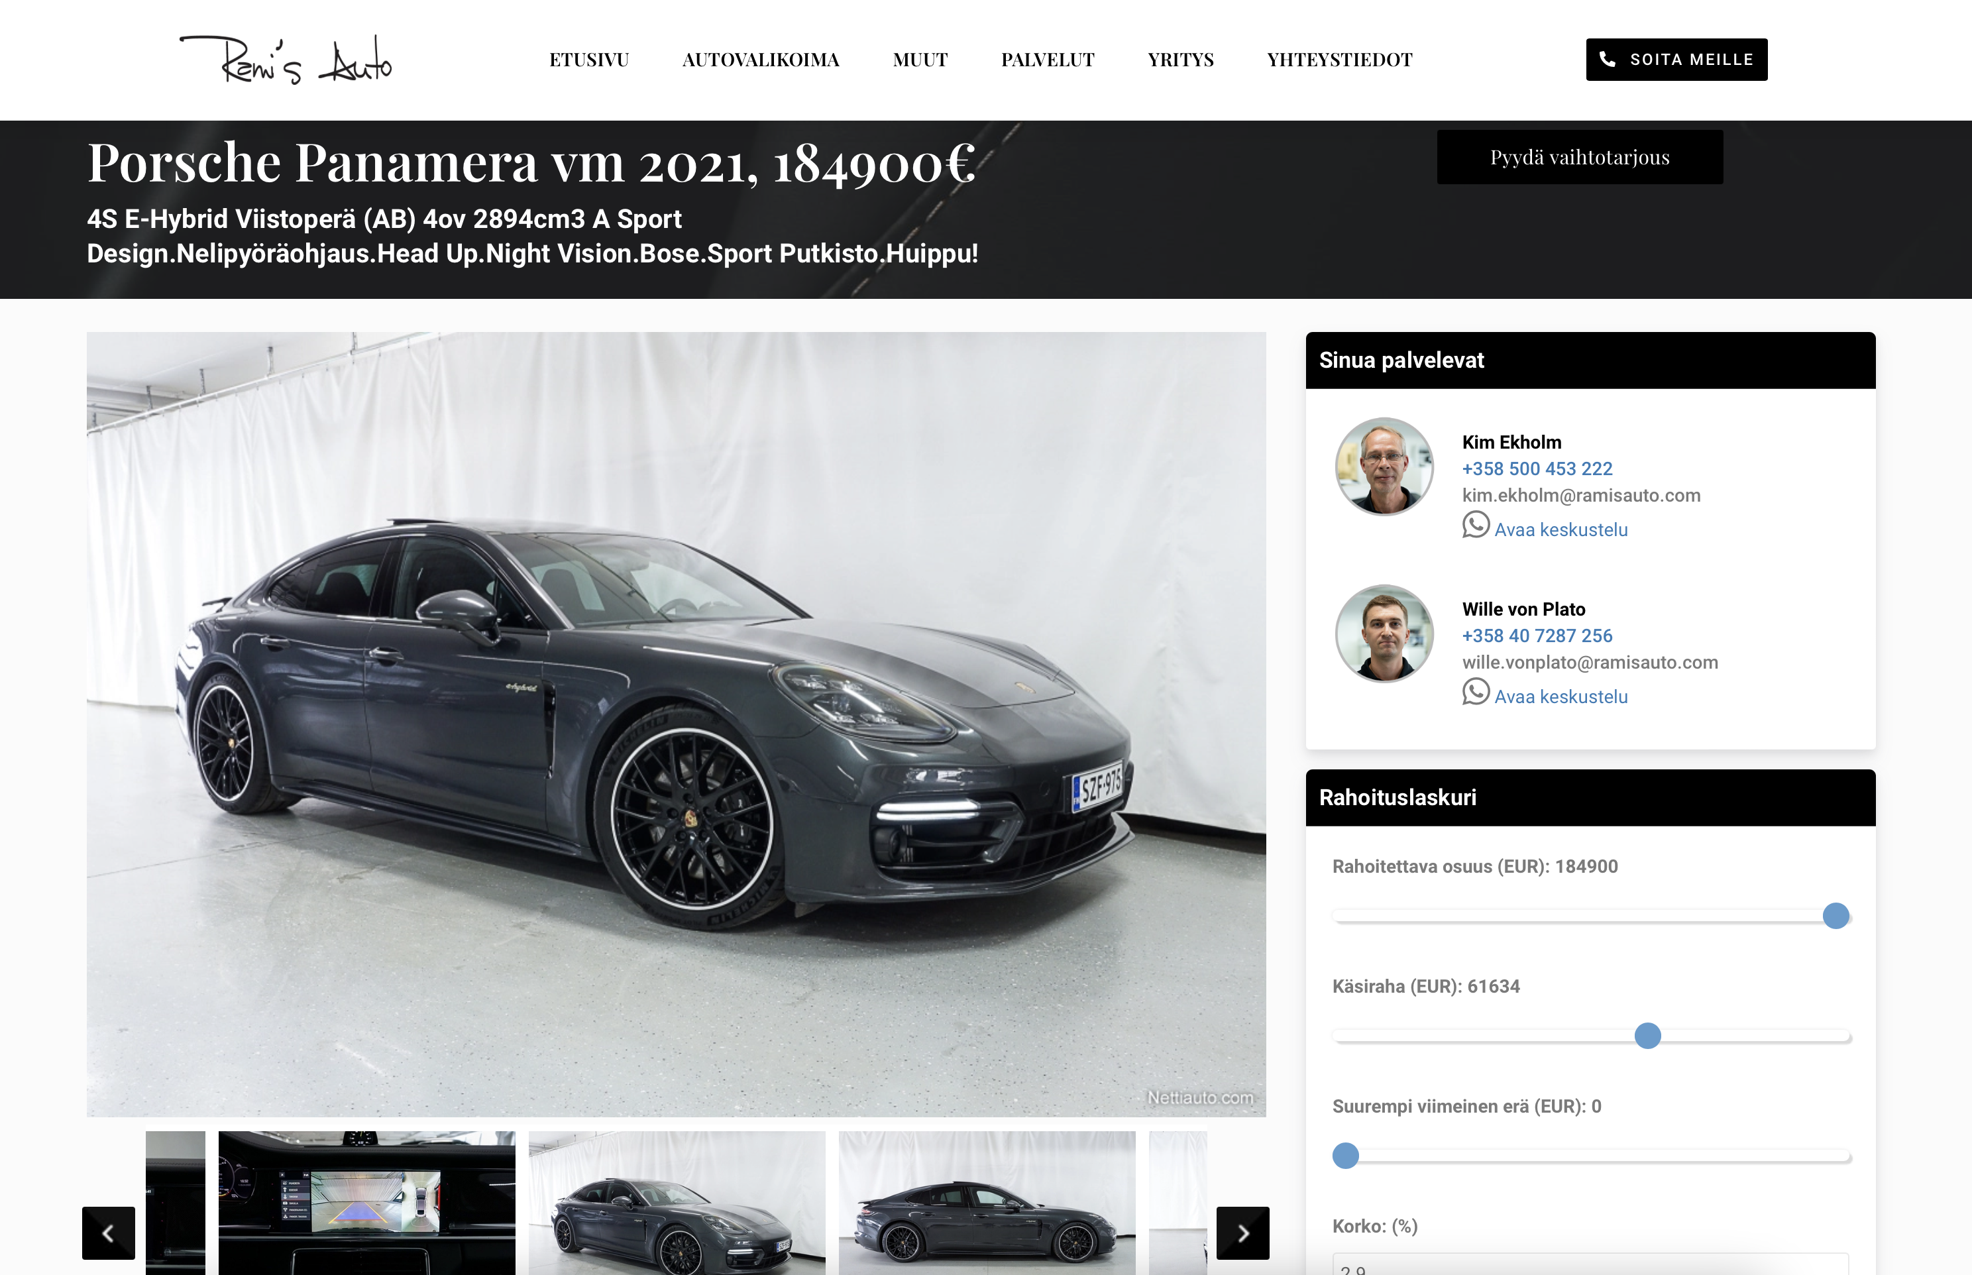The height and width of the screenshot is (1275, 1972).
Task: Select the side profile Panamera thumbnail
Action: pyautogui.click(x=987, y=1203)
